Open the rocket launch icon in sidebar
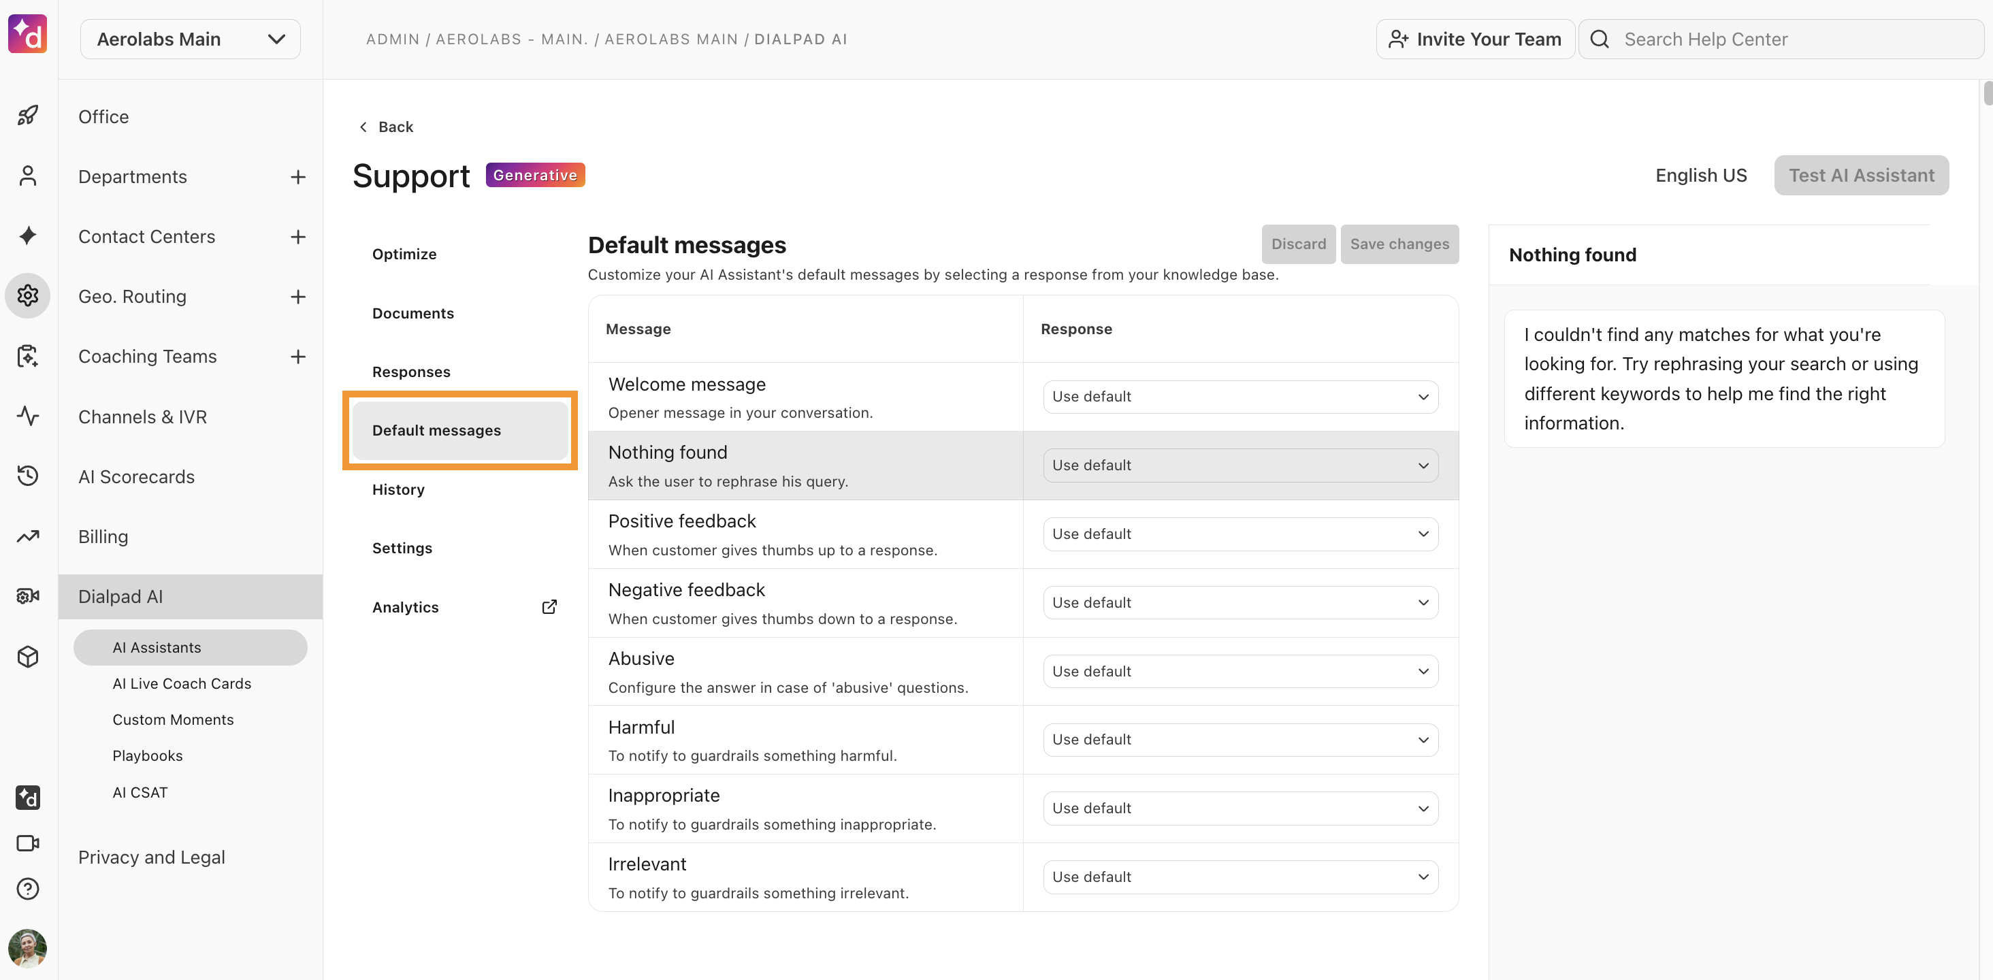Image resolution: width=1993 pixels, height=980 pixels. click(28, 116)
